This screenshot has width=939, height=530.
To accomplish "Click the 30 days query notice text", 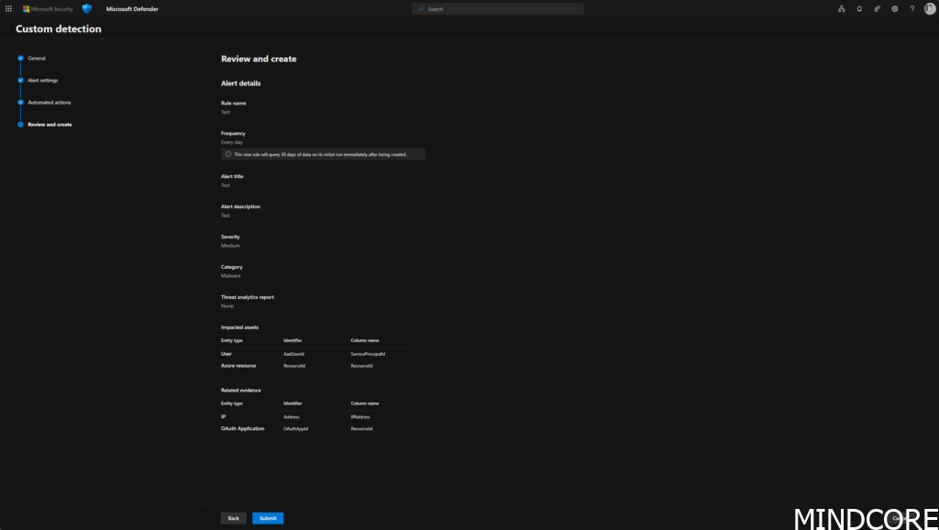I will point(320,155).
